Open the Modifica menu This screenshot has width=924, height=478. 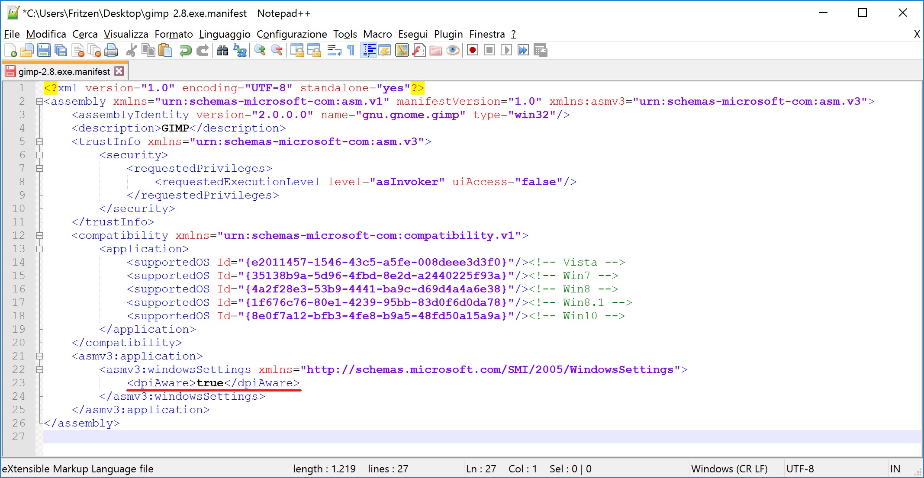pos(46,34)
